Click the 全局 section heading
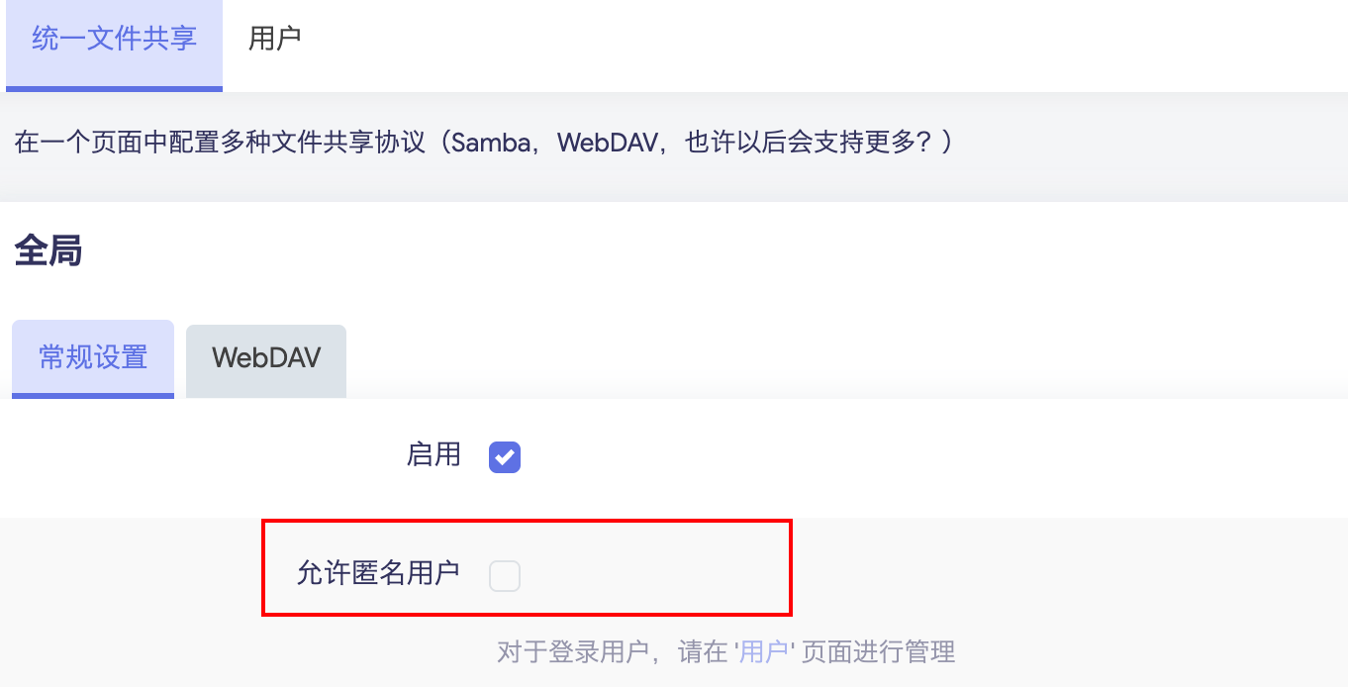This screenshot has height=687, width=1348. [48, 251]
